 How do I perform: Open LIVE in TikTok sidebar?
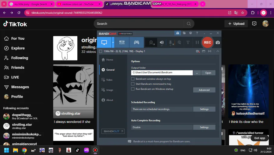click(12, 77)
